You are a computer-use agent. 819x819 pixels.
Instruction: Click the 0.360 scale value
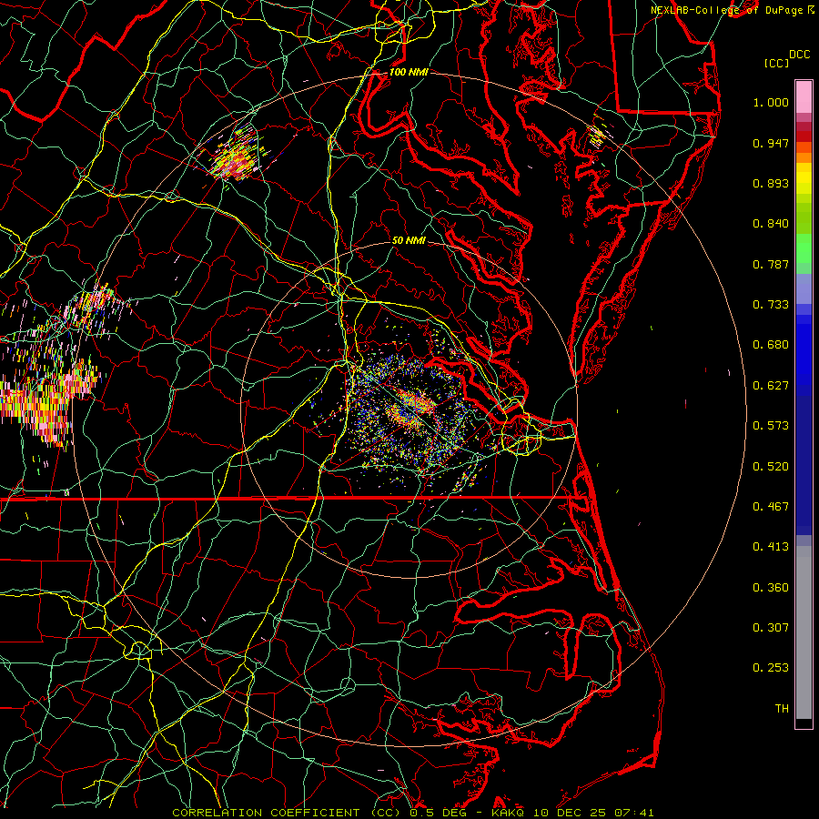click(771, 588)
